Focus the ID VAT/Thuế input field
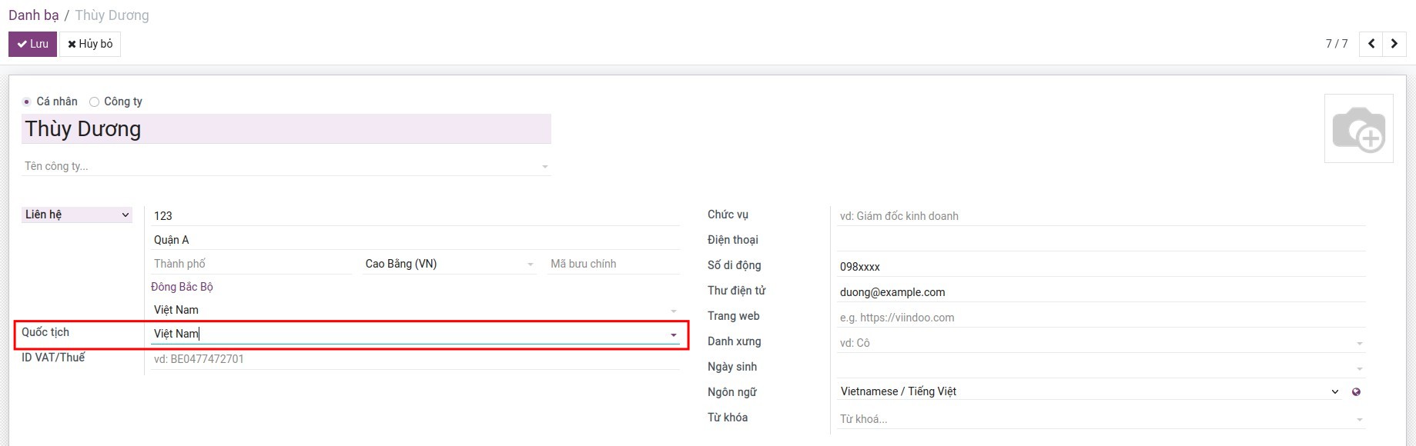Screen dimensions: 1416x446 tap(414, 359)
